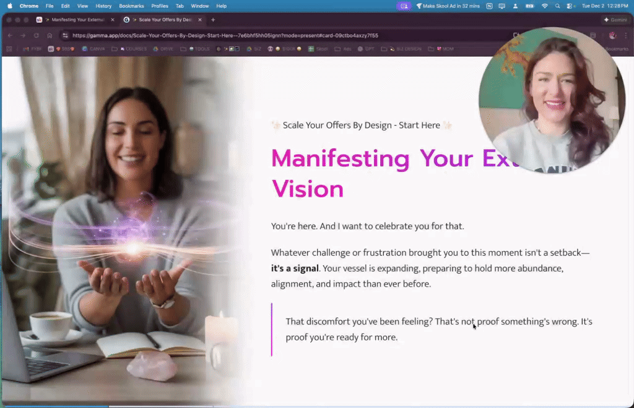Expand the TOOLS bookmark folder
The image size is (634, 408).
click(195, 49)
